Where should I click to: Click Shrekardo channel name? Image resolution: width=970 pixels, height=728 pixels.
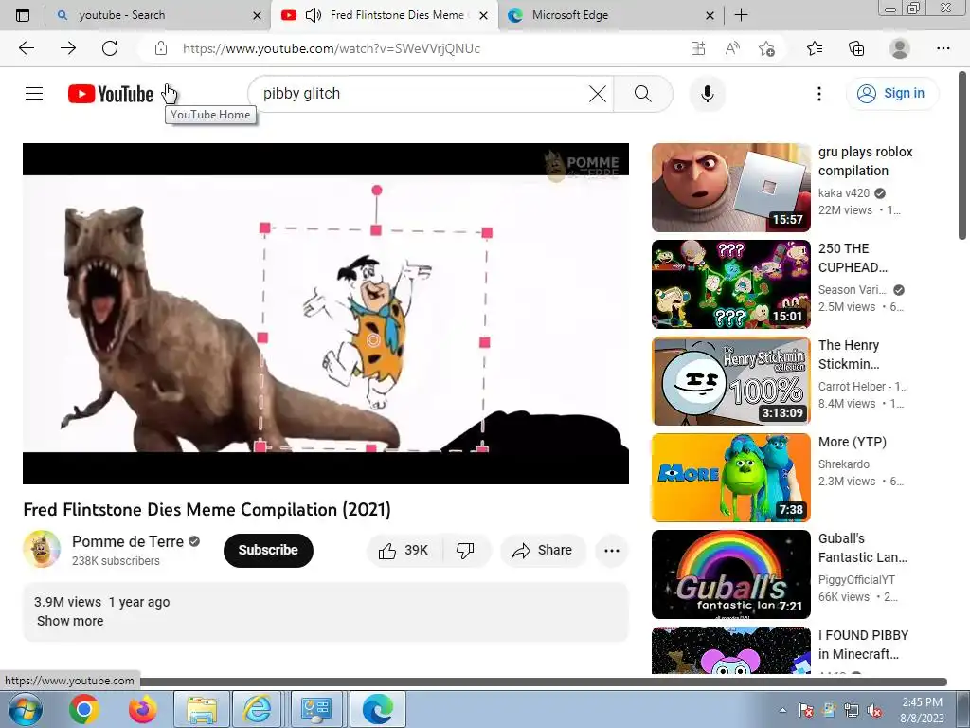[x=844, y=464]
